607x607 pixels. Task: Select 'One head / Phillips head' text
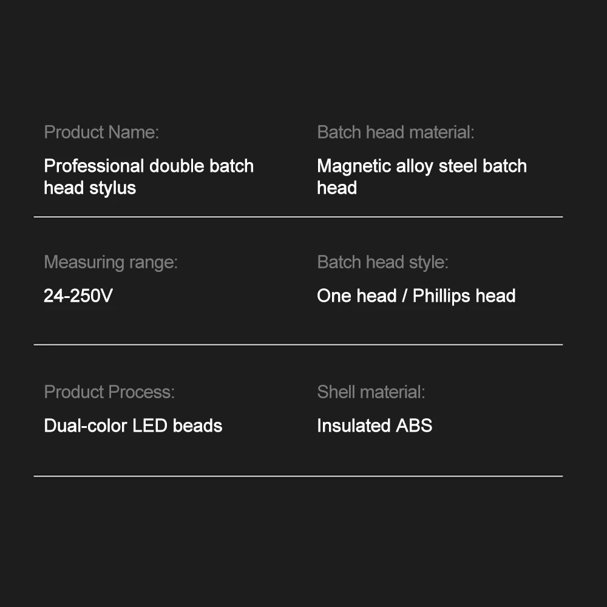416,296
